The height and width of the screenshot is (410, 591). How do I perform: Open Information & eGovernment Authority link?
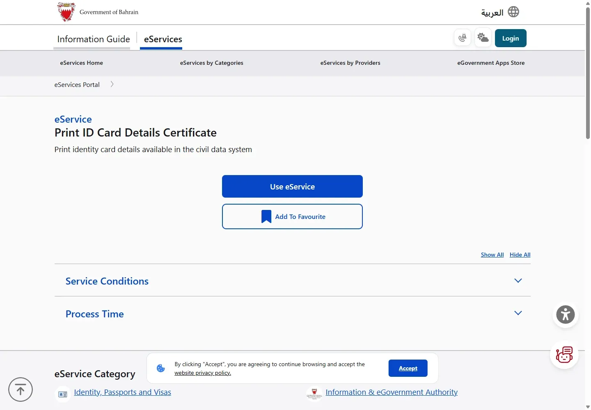coord(392,392)
